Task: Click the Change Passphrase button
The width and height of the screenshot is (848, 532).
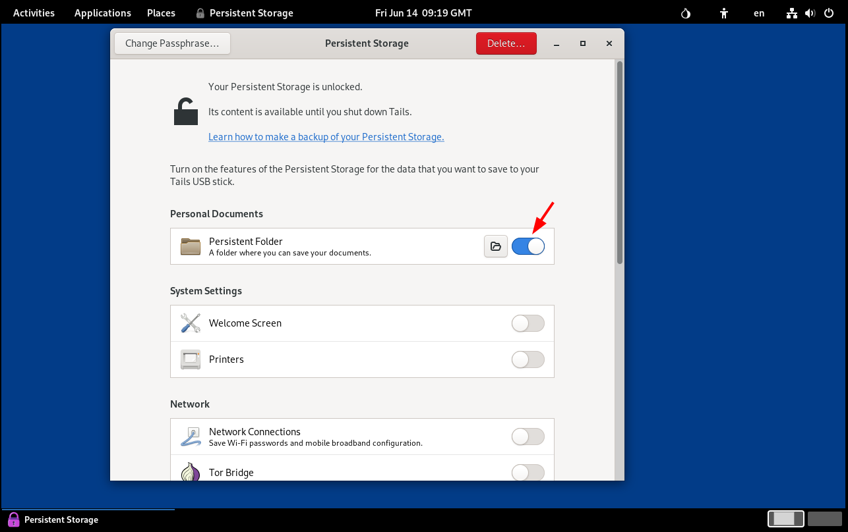Action: tap(172, 43)
